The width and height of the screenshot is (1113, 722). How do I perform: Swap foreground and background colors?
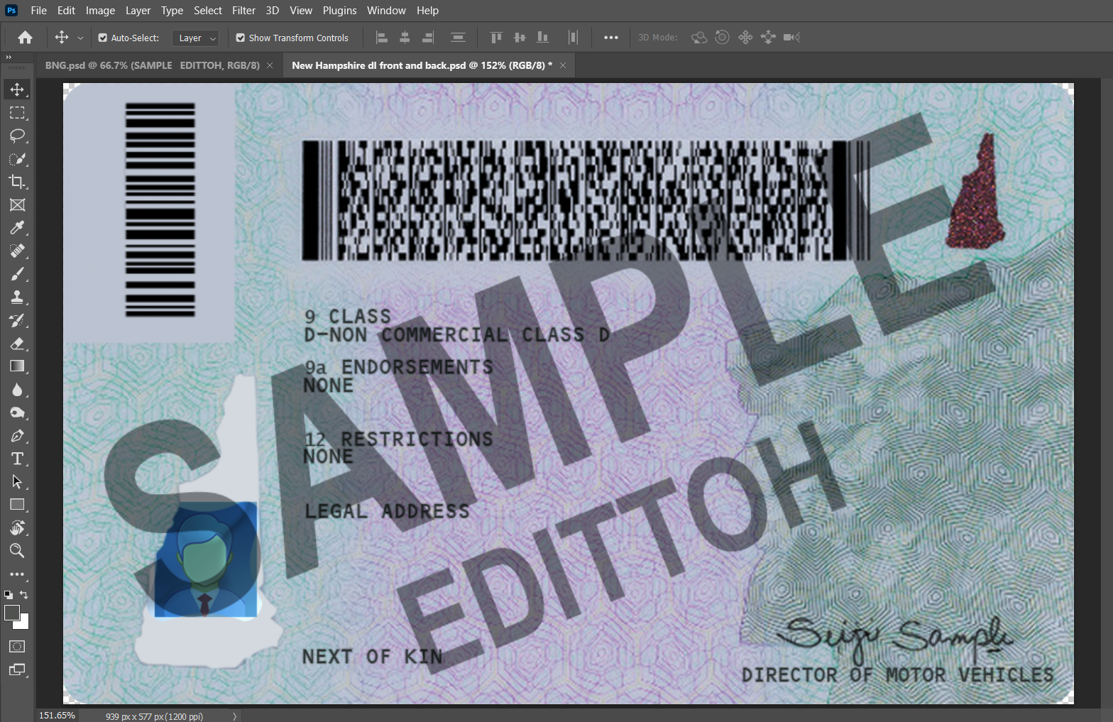(24, 595)
